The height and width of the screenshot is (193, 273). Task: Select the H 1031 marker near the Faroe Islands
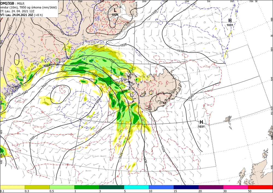tap(201, 123)
